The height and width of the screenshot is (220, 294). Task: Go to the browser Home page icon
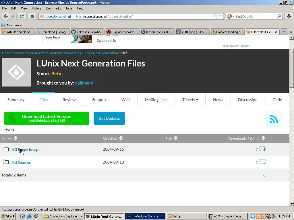32,16
